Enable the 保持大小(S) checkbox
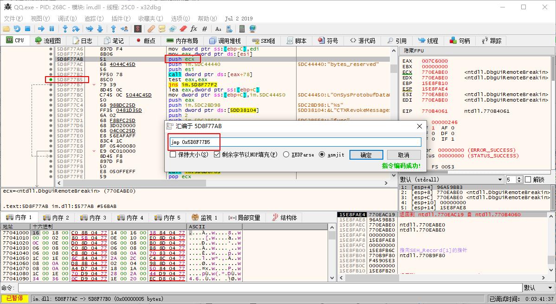 click(173, 155)
